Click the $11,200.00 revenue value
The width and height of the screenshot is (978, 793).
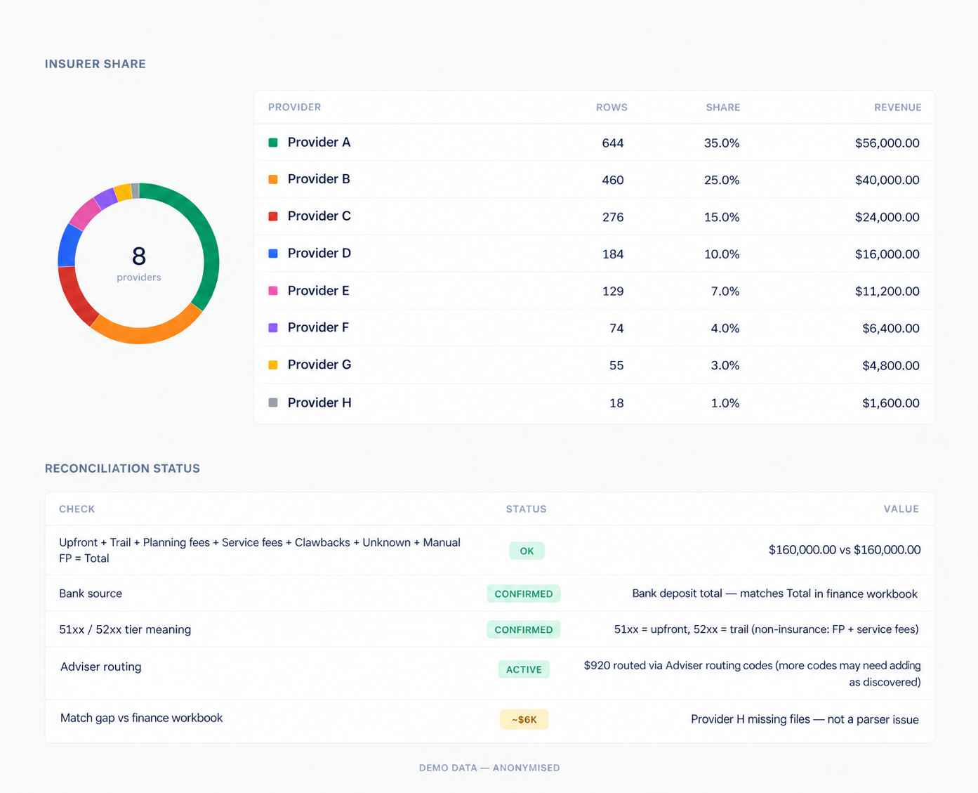pyautogui.click(x=887, y=291)
